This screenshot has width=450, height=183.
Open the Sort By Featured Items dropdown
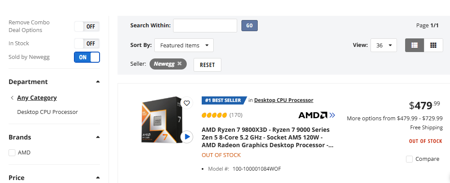(x=184, y=45)
